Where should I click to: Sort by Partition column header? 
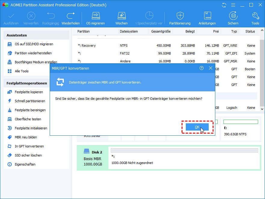pos(83,31)
